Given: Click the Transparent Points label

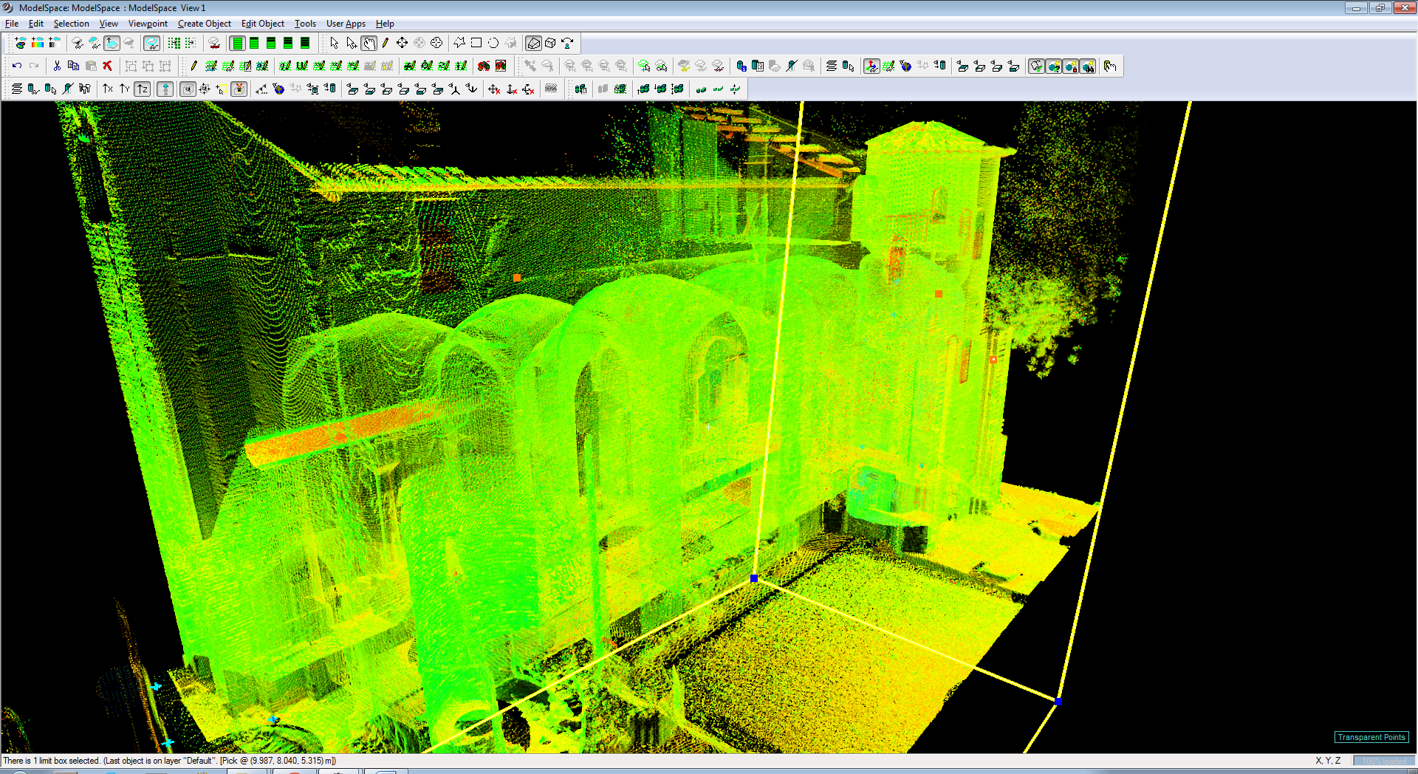Looking at the screenshot, I should (1371, 737).
